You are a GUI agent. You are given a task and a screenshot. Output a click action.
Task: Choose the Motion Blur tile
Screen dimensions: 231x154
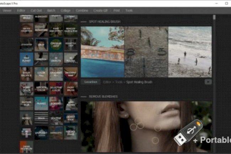tap(26, 103)
